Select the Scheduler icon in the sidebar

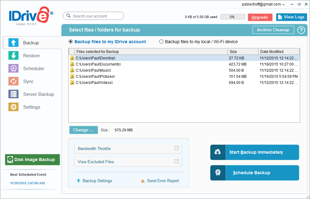pos(13,68)
